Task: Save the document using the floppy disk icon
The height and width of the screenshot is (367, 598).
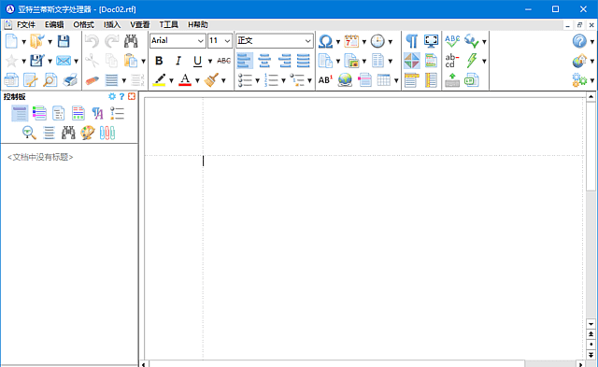Action: point(64,41)
